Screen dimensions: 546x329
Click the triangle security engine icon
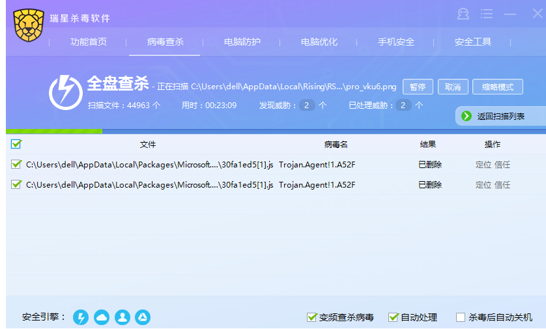pos(143,317)
